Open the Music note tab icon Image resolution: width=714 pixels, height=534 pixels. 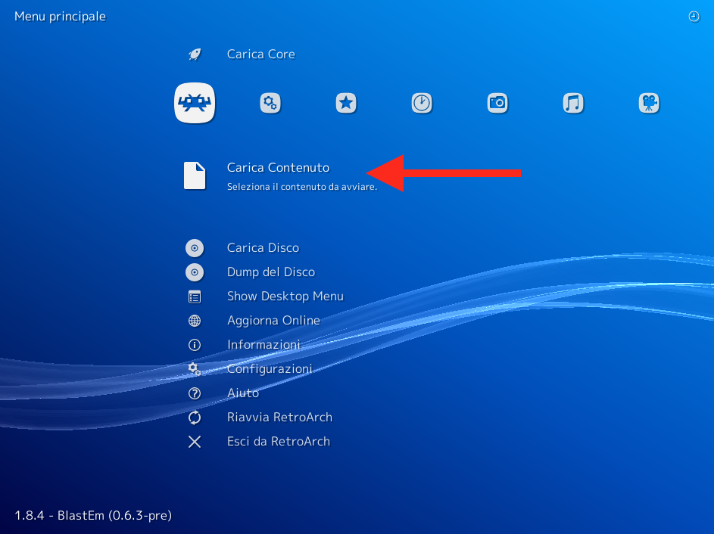pos(573,103)
